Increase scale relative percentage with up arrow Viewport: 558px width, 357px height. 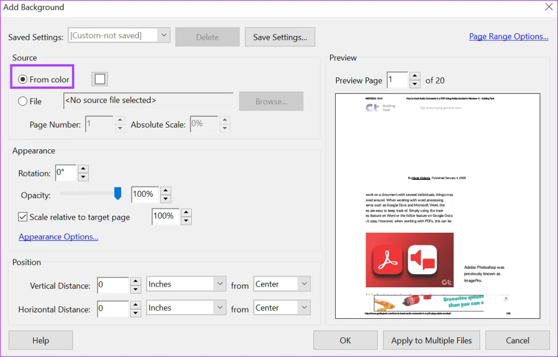(x=186, y=212)
